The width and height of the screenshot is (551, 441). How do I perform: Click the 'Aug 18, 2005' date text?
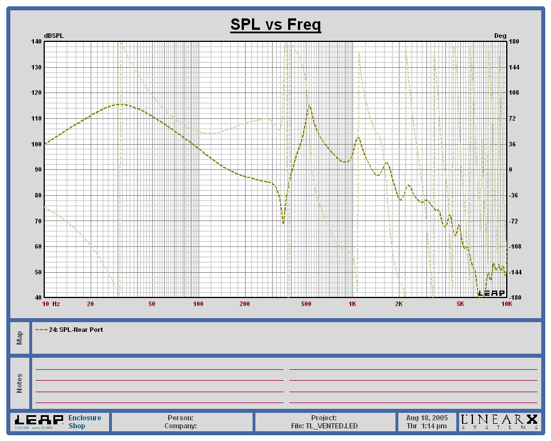click(427, 418)
